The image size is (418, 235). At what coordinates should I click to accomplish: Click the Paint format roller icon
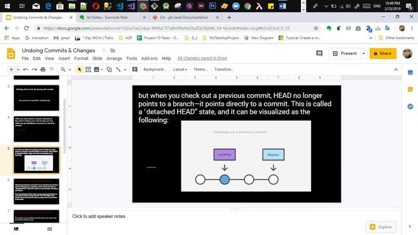point(52,70)
